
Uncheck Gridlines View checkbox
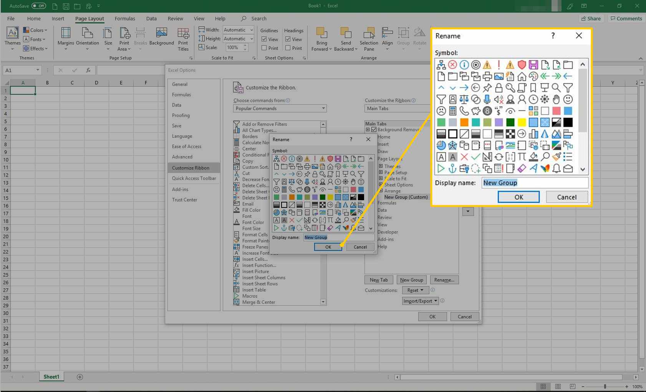[264, 39]
